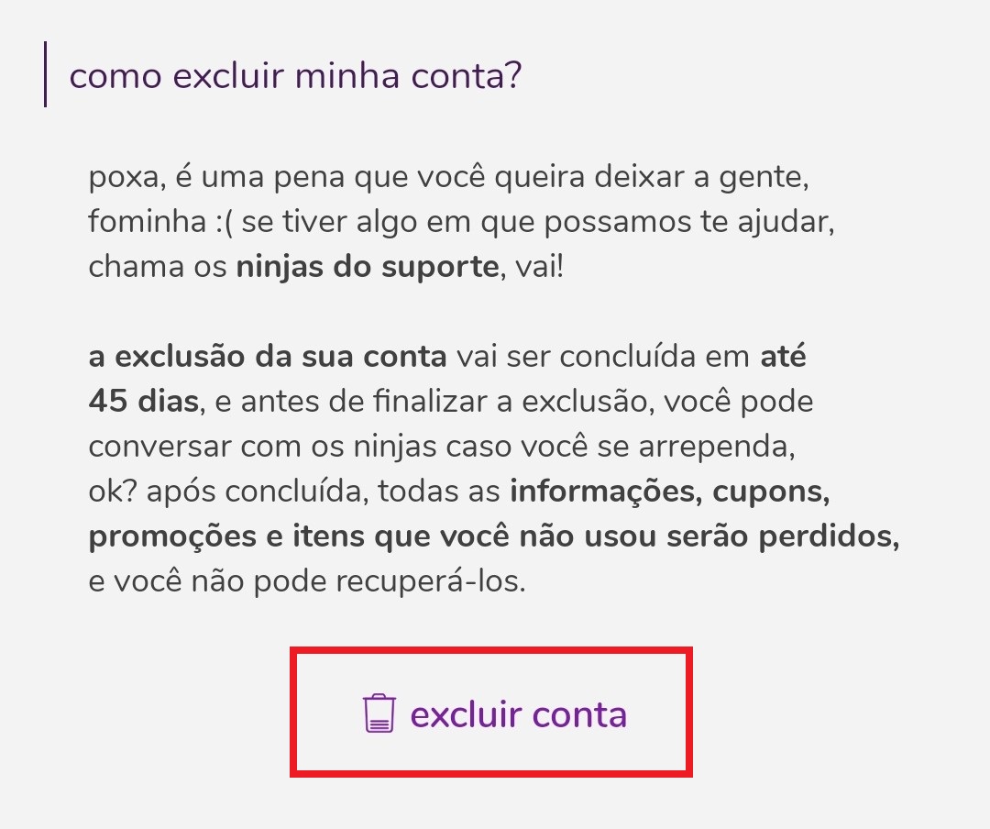Viewport: 990px width, 829px height.
Task: Select the "como excluir minha conta?" heading
Action: [295, 76]
